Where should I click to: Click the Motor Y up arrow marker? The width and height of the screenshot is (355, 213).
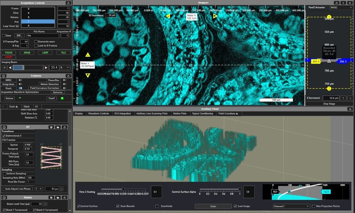pyautogui.click(x=88, y=55)
